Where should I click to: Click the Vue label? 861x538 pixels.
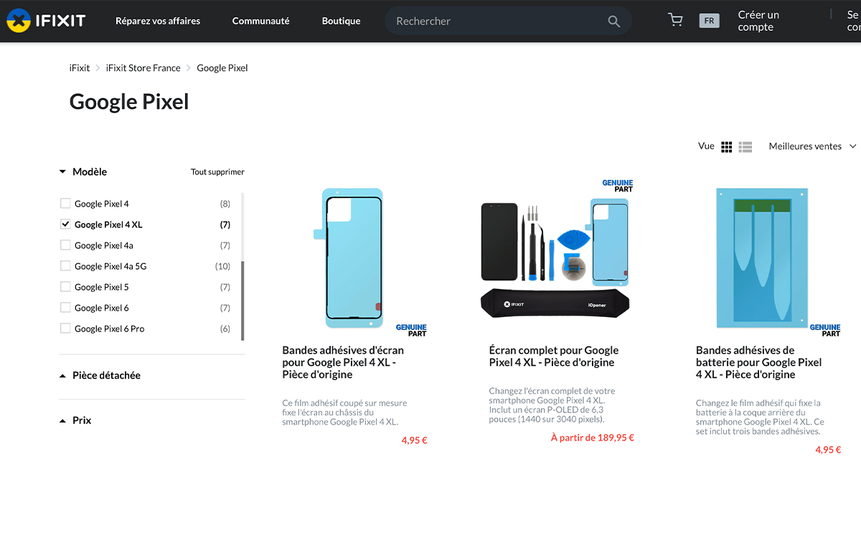[x=706, y=146]
